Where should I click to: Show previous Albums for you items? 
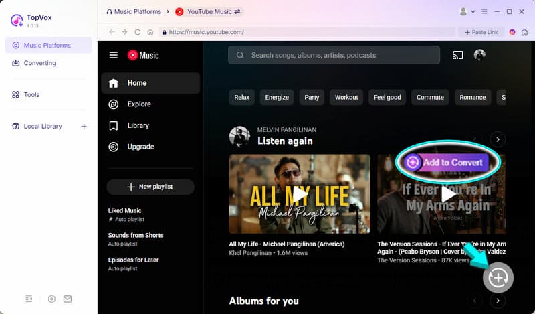click(475, 301)
